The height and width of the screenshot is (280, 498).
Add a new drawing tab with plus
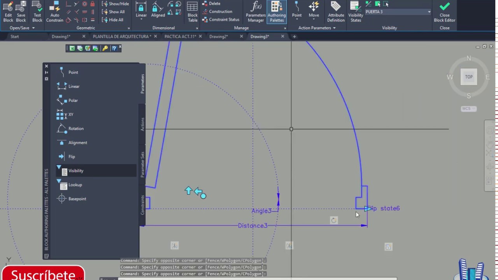coord(294,37)
